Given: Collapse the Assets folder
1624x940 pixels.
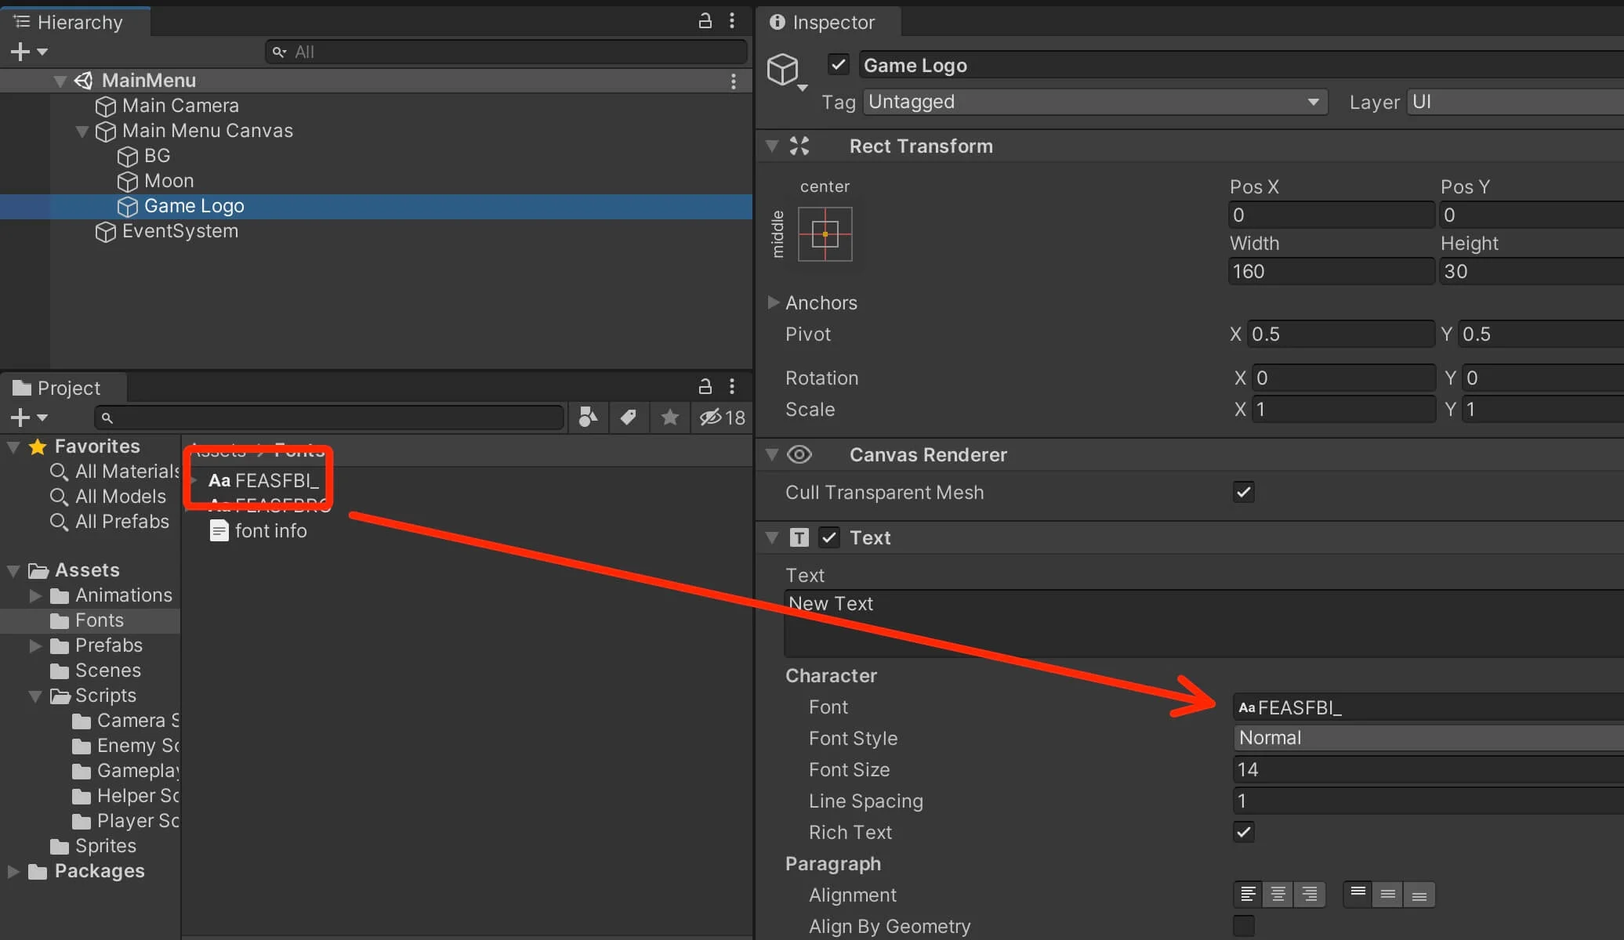Looking at the screenshot, I should 13,570.
